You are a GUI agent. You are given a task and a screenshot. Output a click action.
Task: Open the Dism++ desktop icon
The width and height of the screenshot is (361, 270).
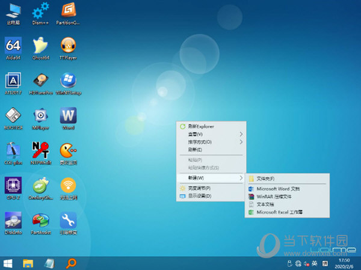(40, 10)
